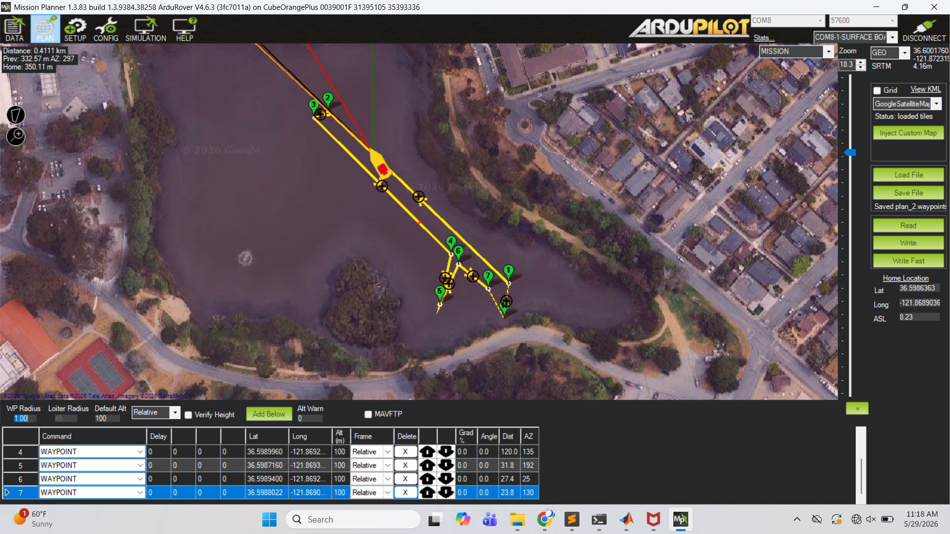Image resolution: width=950 pixels, height=534 pixels.
Task: Open MATLAB from the taskbar
Action: pos(626,519)
